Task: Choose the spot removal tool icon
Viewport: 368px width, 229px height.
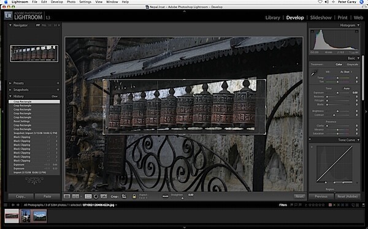Action: pyautogui.click(x=104, y=197)
